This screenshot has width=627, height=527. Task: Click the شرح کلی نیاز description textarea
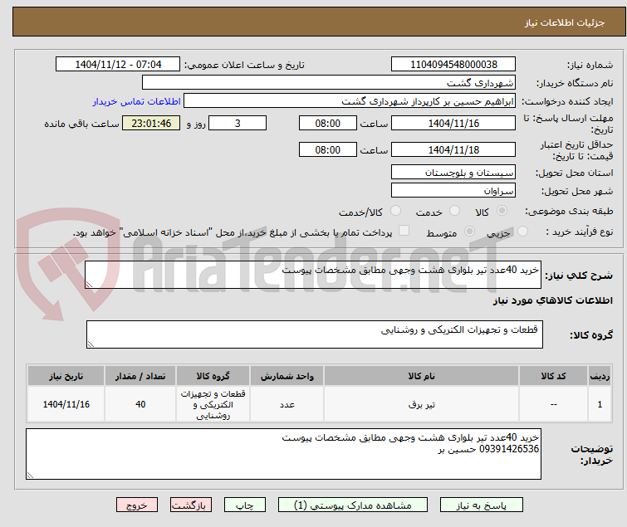(313, 275)
